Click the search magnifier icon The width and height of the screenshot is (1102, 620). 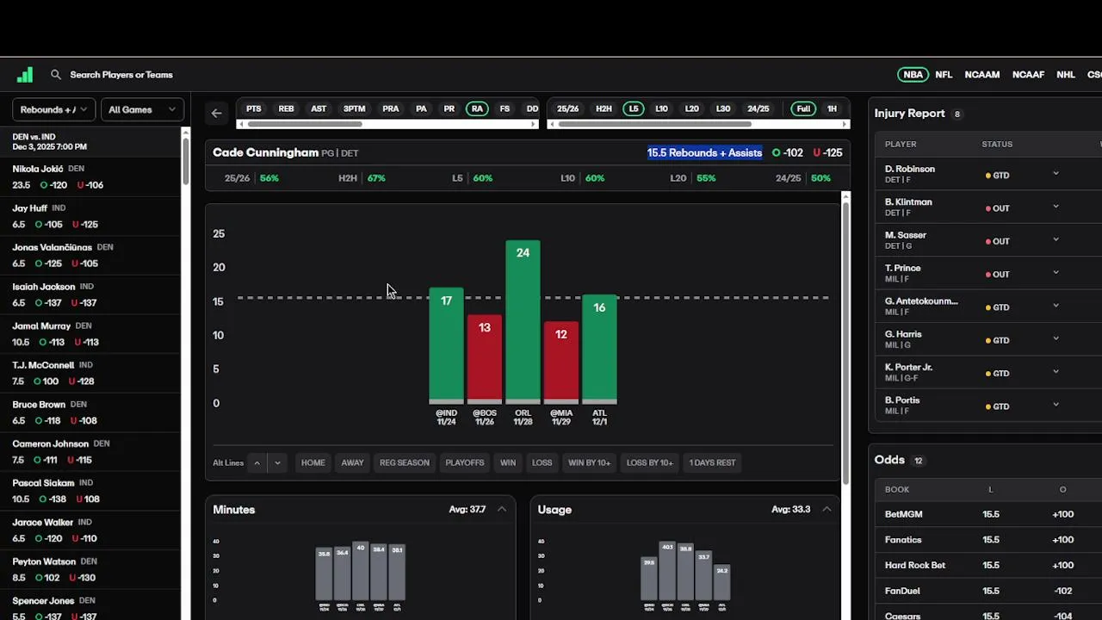click(56, 75)
